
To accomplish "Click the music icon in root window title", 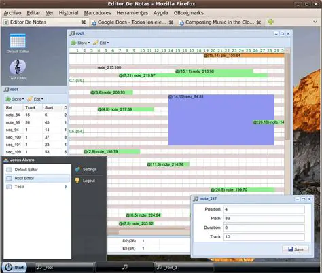I will (x=72, y=33).
